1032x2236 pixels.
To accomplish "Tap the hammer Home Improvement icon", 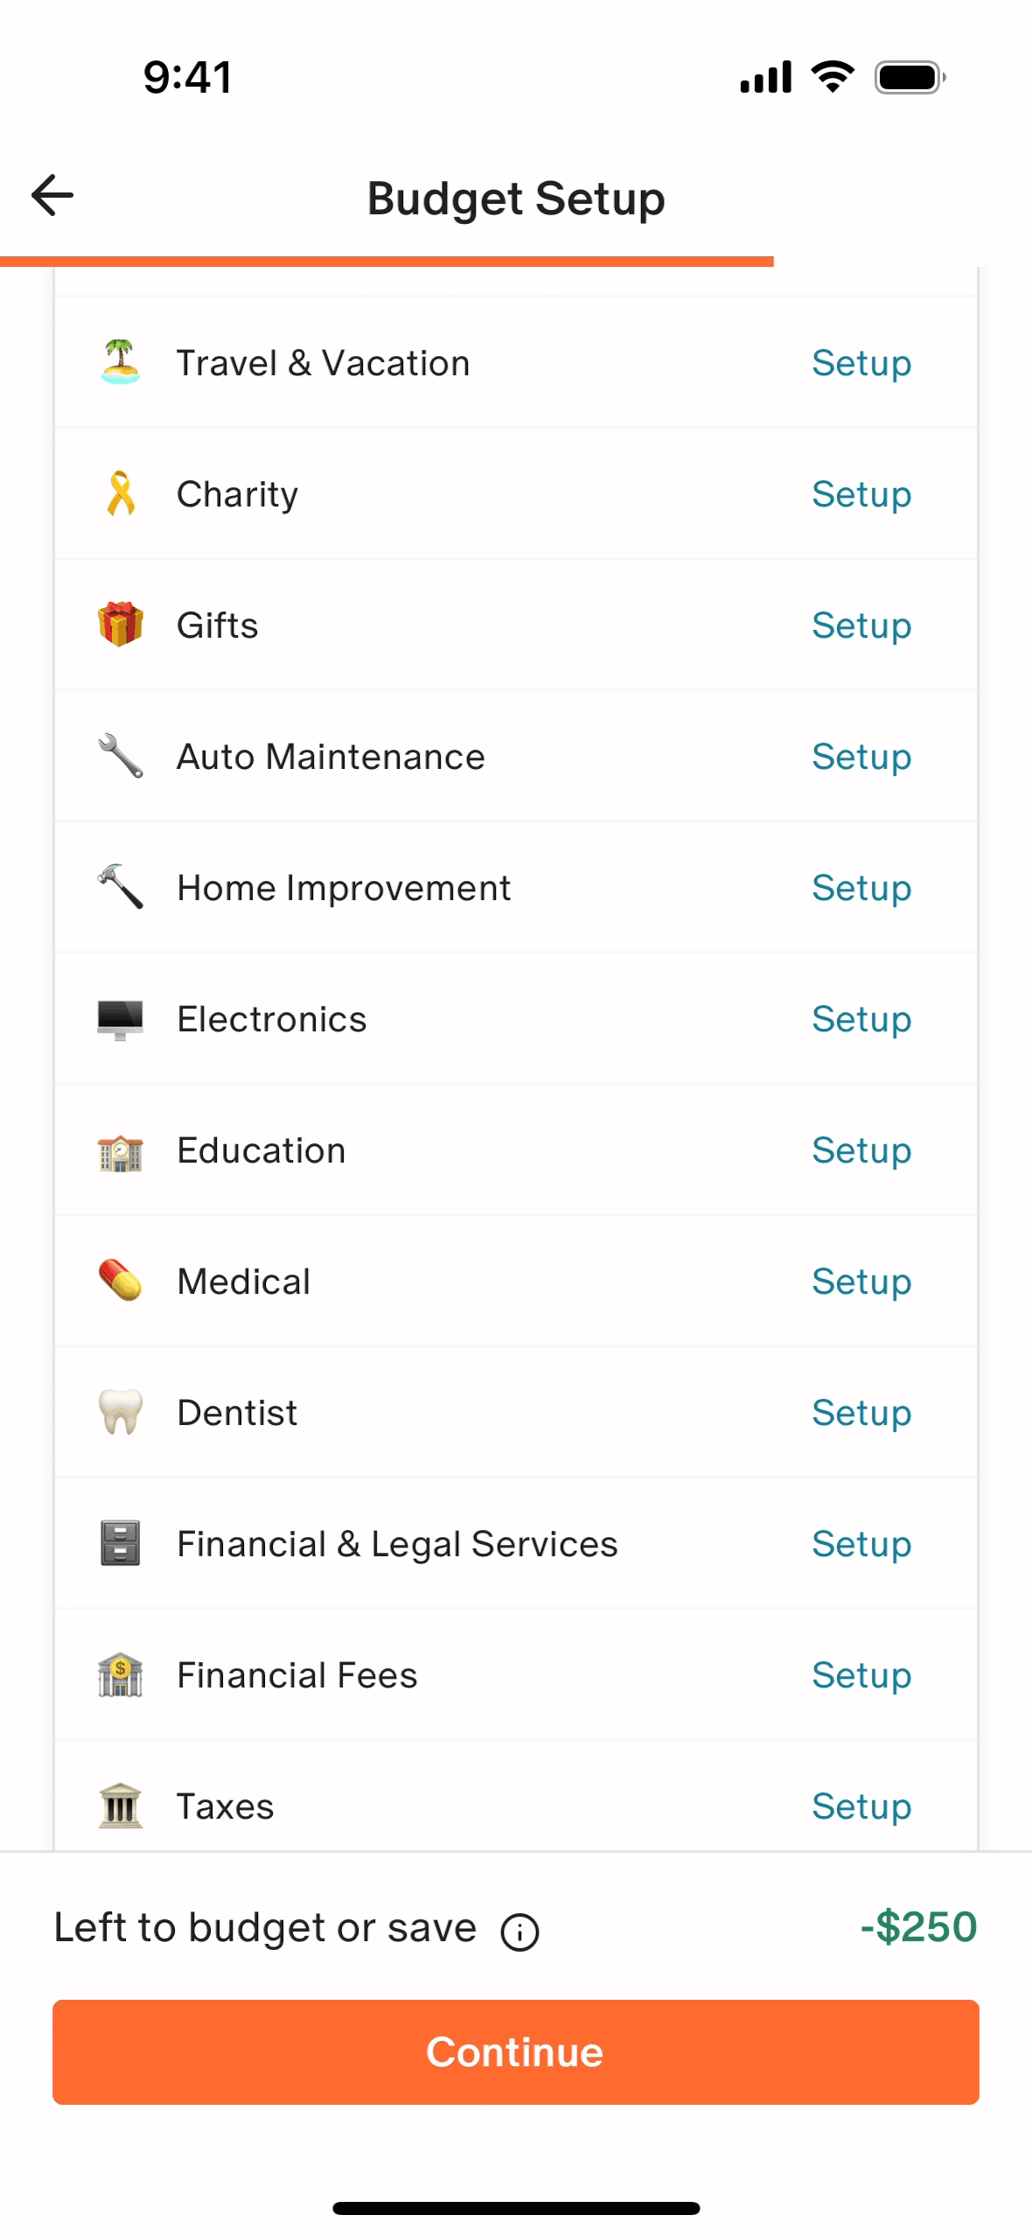I will (x=121, y=887).
